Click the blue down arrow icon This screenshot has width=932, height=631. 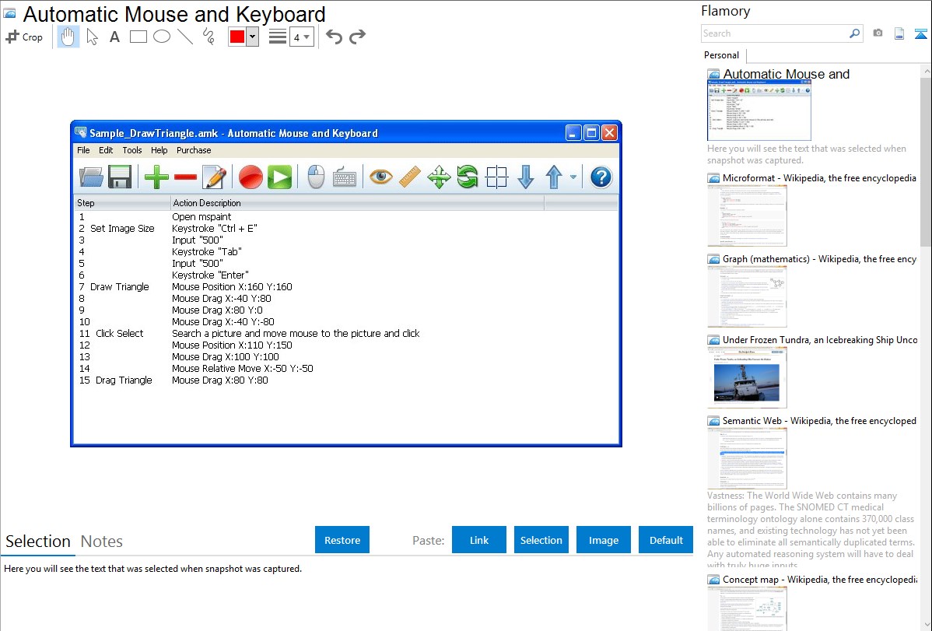[x=525, y=177]
